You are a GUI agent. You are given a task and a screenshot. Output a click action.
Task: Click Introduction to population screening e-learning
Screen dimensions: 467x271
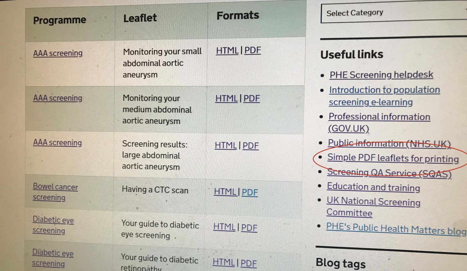[x=384, y=90]
